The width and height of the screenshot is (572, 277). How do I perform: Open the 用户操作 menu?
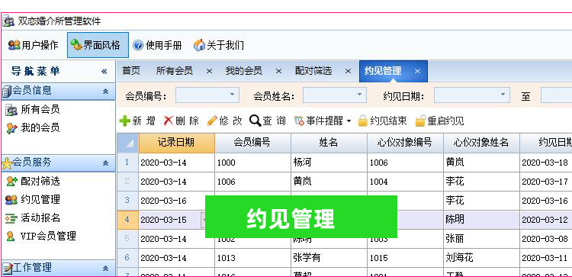(x=34, y=45)
